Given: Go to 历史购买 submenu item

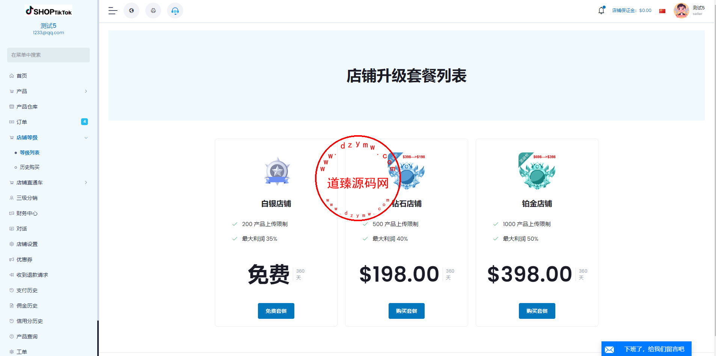Looking at the screenshot, I should point(30,167).
